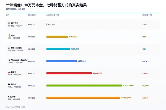Click the ¥121,900 value label
The width and height of the screenshot is (166, 110).
pyautogui.click(x=51, y=24)
